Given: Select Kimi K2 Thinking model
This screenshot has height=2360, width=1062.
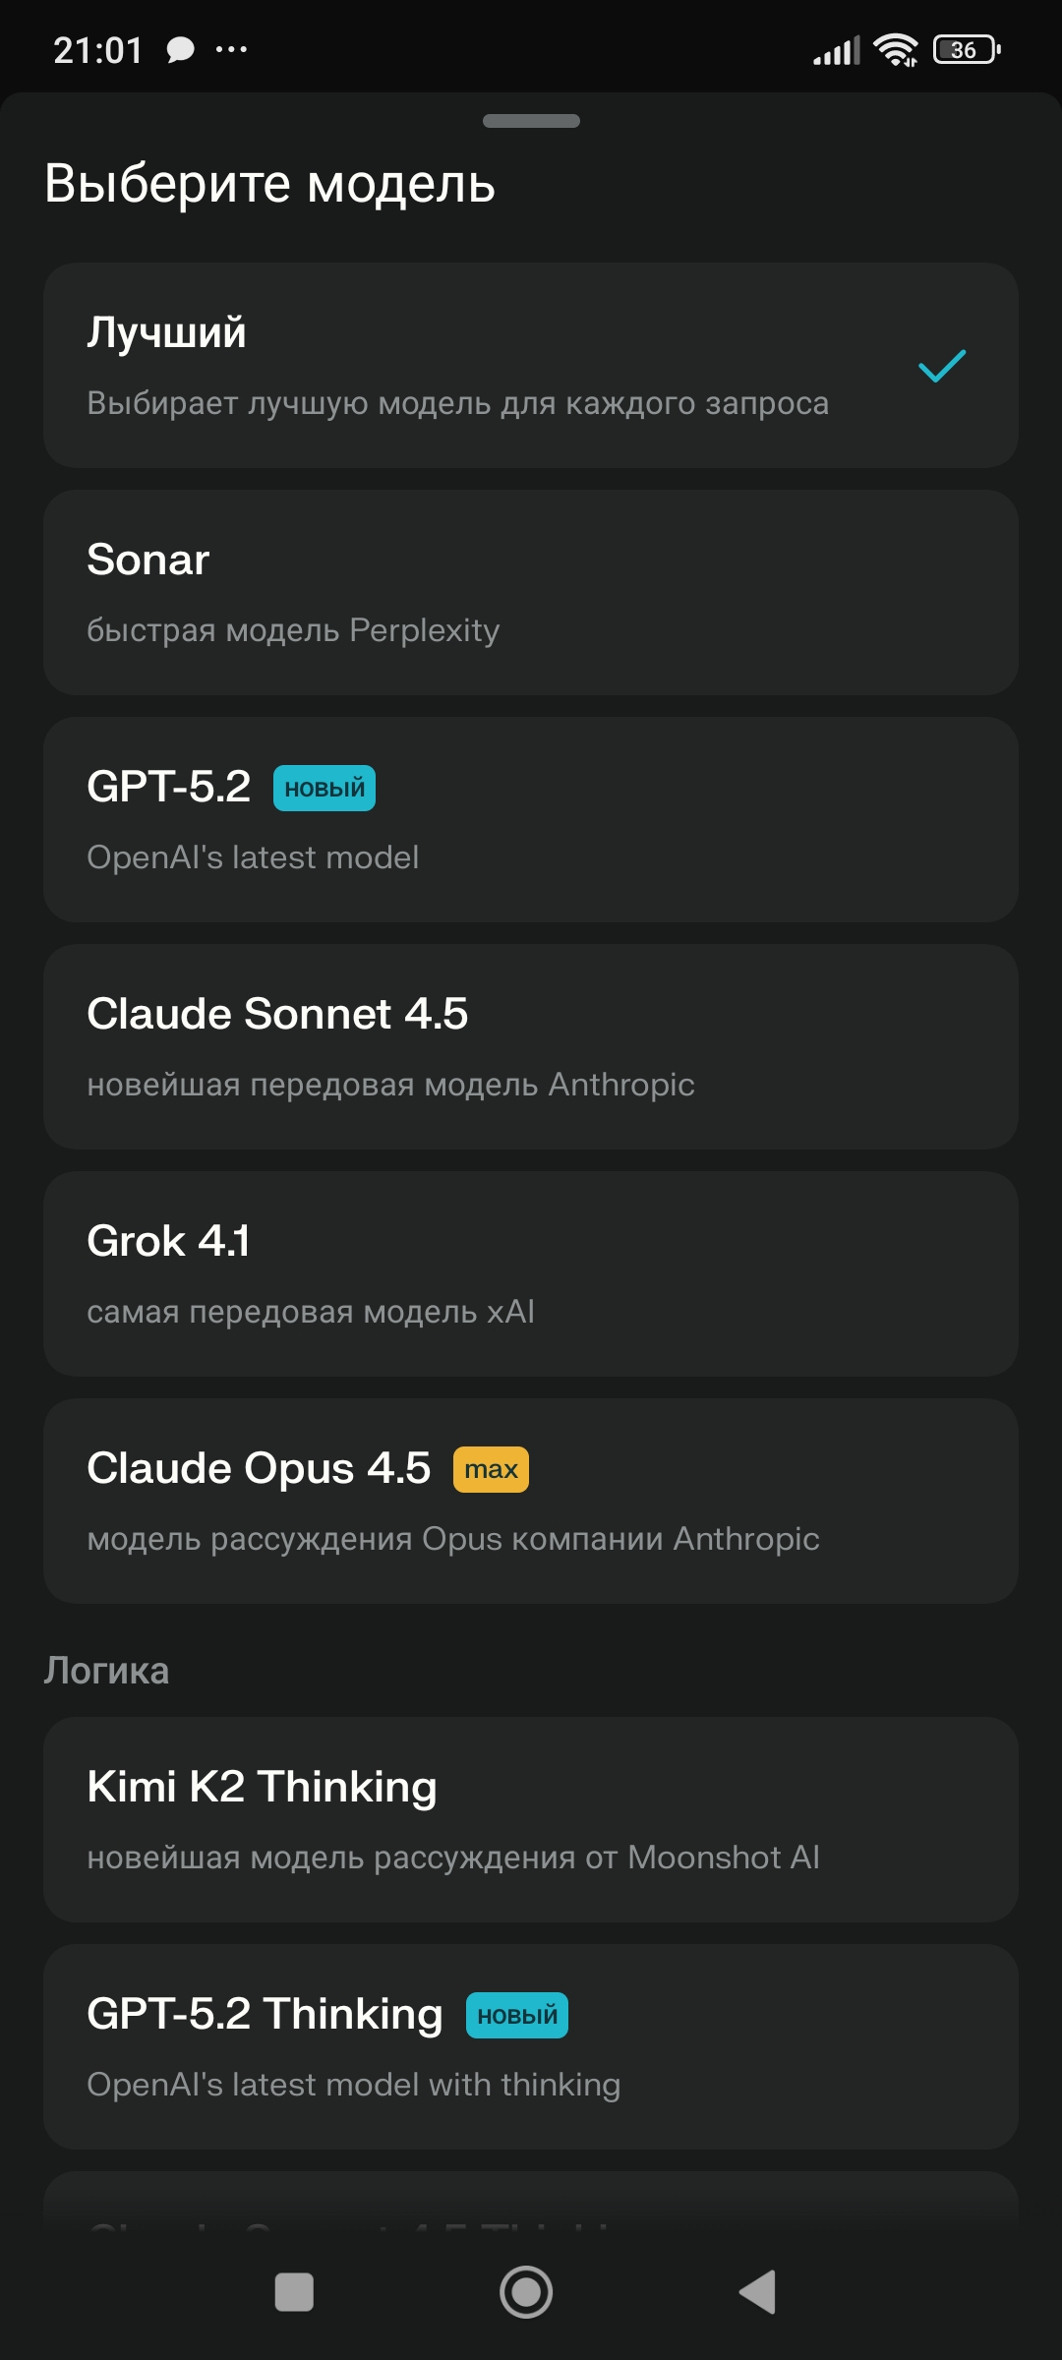Looking at the screenshot, I should (531, 1820).
